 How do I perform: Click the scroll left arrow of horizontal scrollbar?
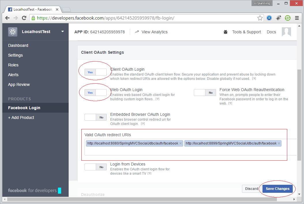4,199
